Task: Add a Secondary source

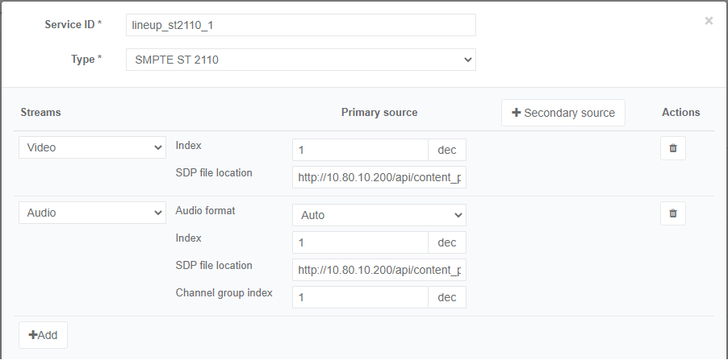Action: [563, 113]
